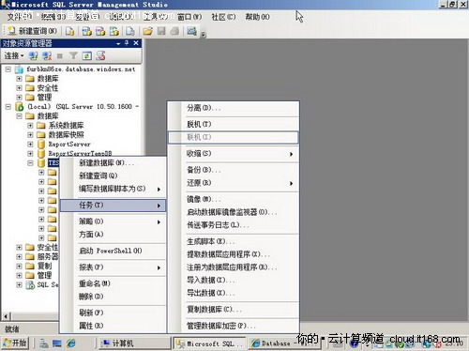Viewport: 469px width, 351px height.
Task: Open the 连接 dropdown in Object Explorer
Action: [14, 56]
